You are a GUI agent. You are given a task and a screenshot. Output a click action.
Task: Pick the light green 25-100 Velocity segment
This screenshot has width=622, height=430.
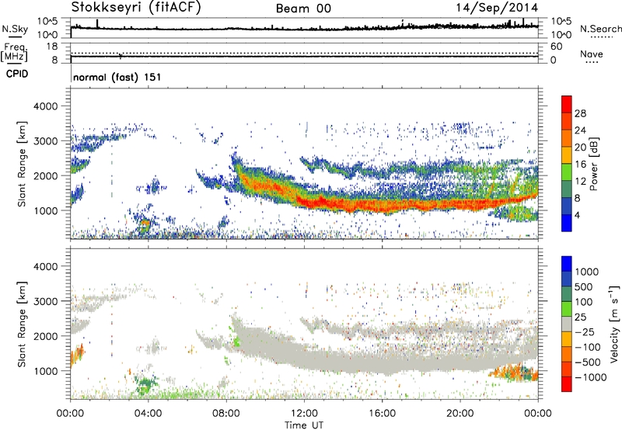click(x=567, y=309)
